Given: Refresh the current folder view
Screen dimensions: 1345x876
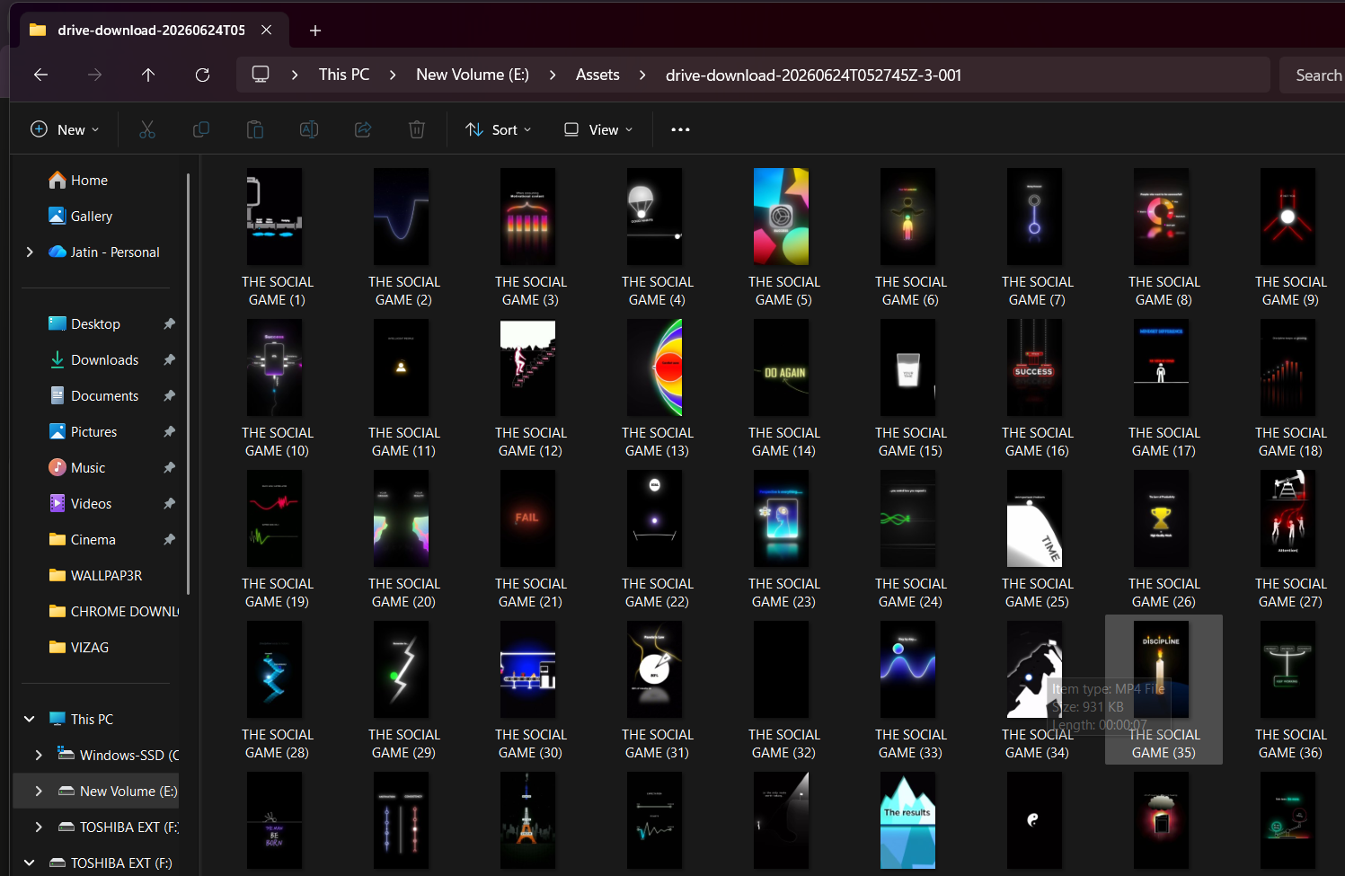Looking at the screenshot, I should pos(202,75).
